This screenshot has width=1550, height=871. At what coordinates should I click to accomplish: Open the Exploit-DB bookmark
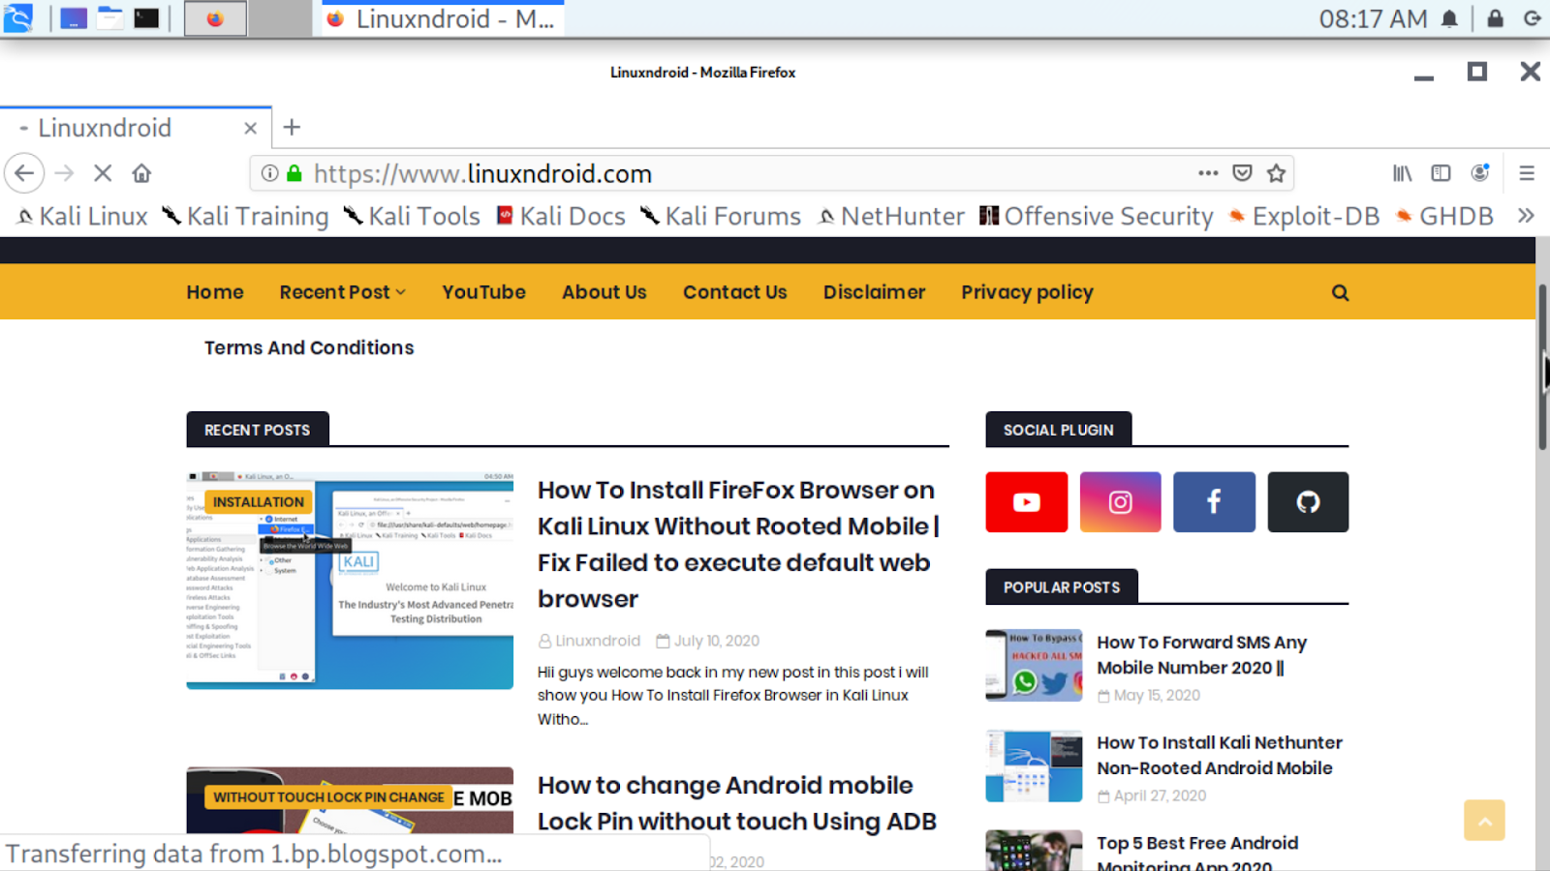1304,216
